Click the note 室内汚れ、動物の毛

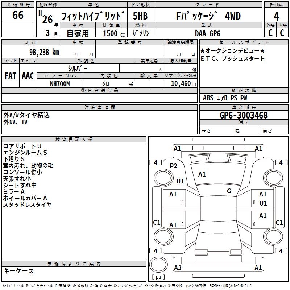pyautogui.click(x=28, y=166)
